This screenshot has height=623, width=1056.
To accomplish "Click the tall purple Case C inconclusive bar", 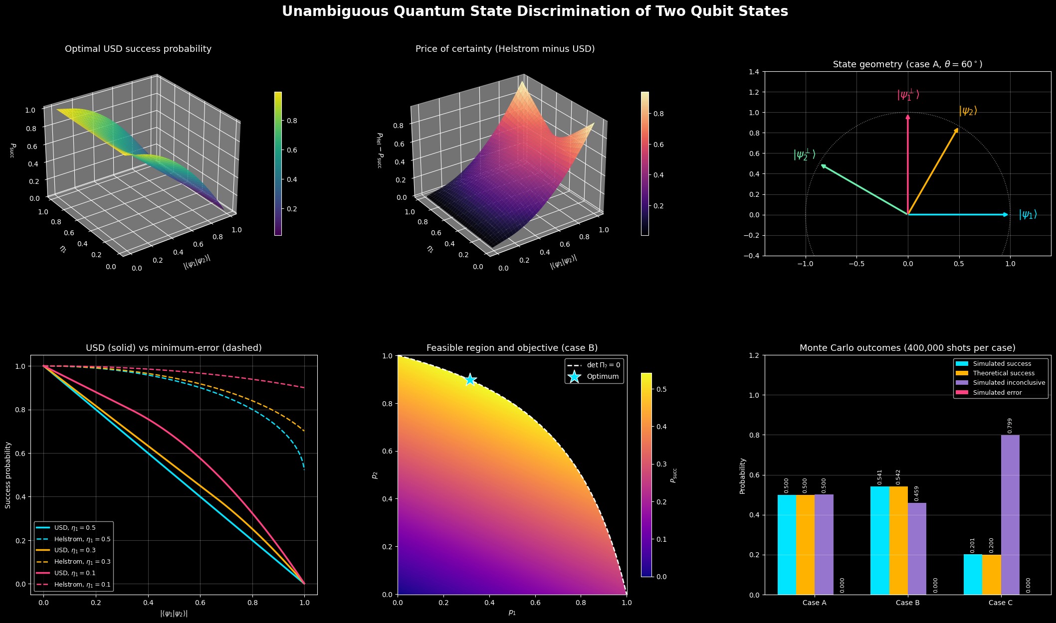I will [x=1010, y=515].
